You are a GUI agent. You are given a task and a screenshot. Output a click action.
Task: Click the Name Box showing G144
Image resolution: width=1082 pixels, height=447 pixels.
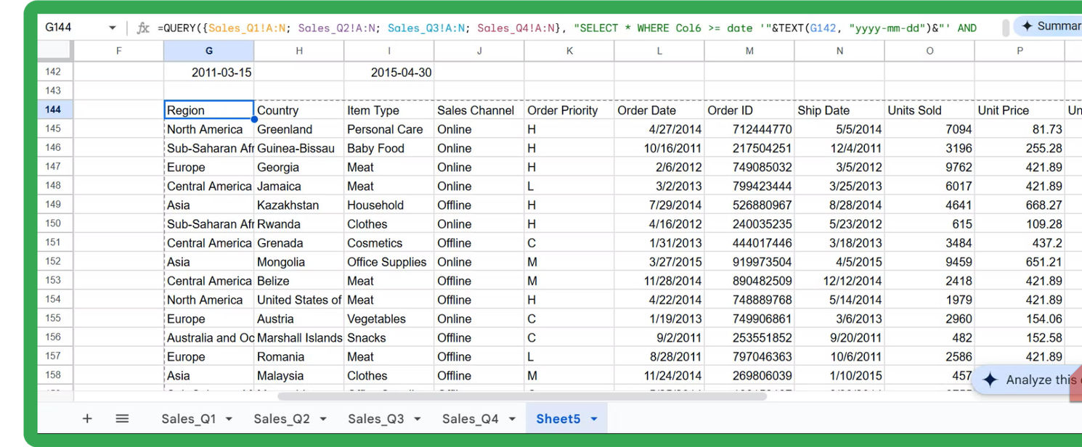coord(71,28)
